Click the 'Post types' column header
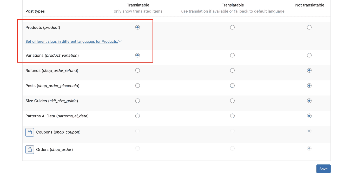The width and height of the screenshot is (343, 182). coord(35,11)
